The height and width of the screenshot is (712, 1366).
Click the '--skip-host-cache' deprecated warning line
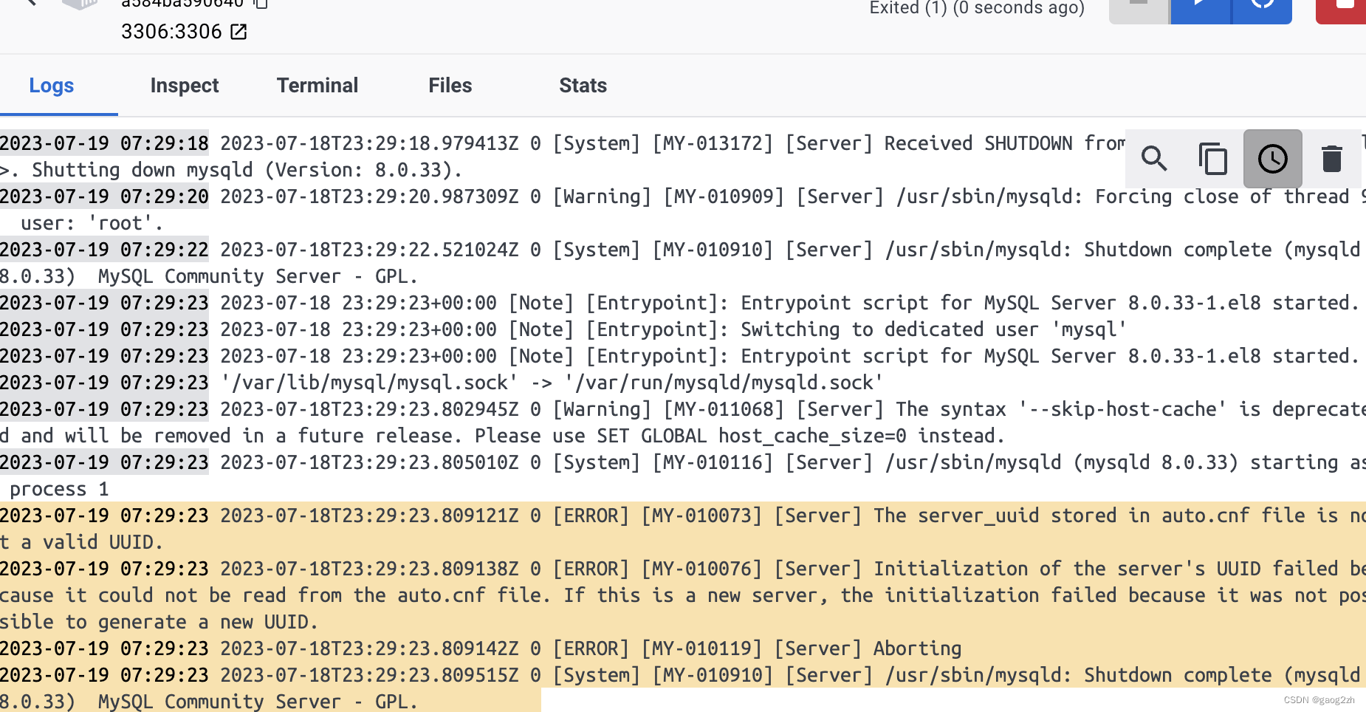[x=683, y=422]
